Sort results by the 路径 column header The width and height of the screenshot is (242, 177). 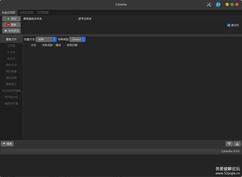pos(58,45)
